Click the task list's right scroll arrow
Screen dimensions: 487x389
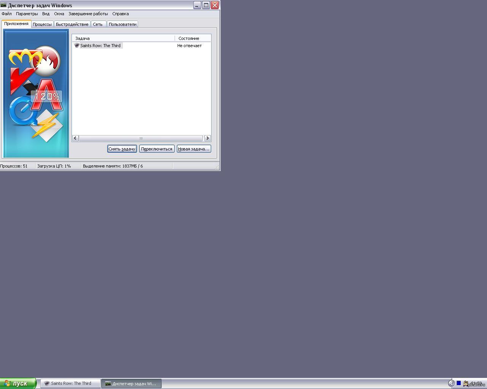click(x=207, y=138)
